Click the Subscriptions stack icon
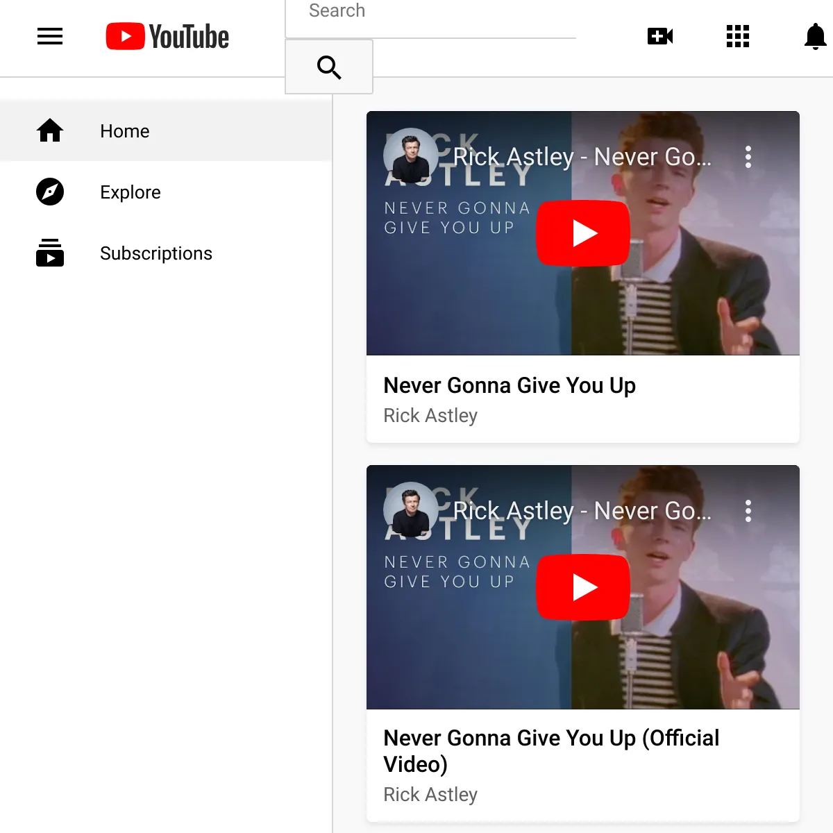 [50, 253]
